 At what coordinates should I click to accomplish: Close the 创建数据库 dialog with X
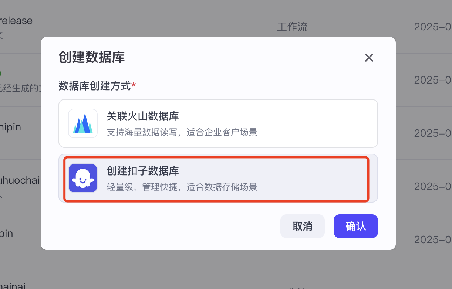coord(369,58)
